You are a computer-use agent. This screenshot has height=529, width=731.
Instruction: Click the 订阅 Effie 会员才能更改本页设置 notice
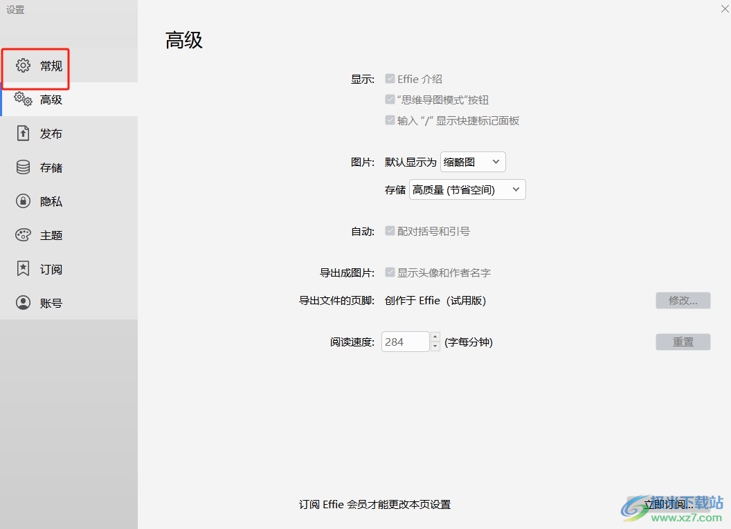tap(374, 504)
